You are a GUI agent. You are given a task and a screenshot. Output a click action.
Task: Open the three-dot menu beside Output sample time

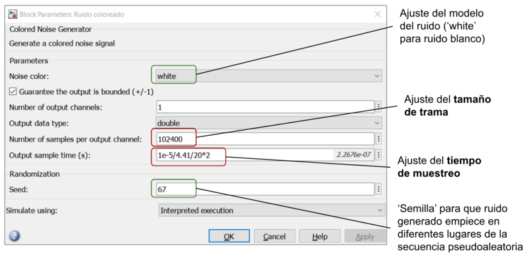[378, 155]
